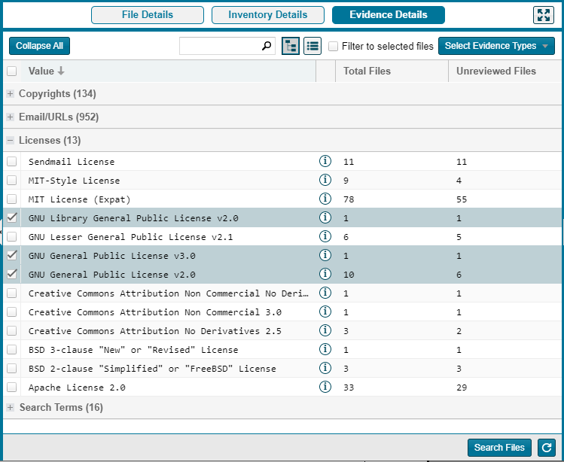Click into the evidence search text field

click(x=220, y=46)
